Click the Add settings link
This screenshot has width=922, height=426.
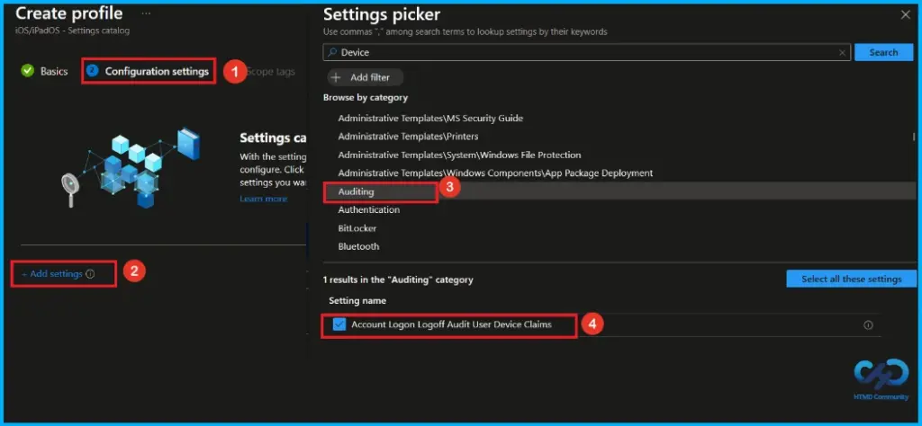(51, 274)
